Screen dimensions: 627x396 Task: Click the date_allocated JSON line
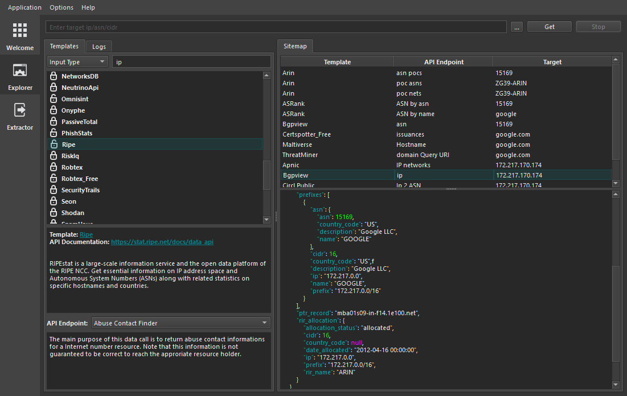pyautogui.click(x=360, y=350)
